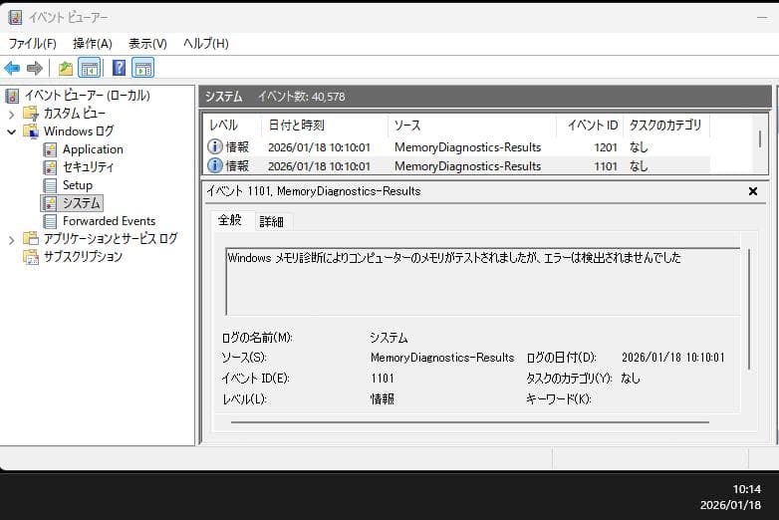Select Setup log in the tree
779x520 pixels.
(78, 185)
